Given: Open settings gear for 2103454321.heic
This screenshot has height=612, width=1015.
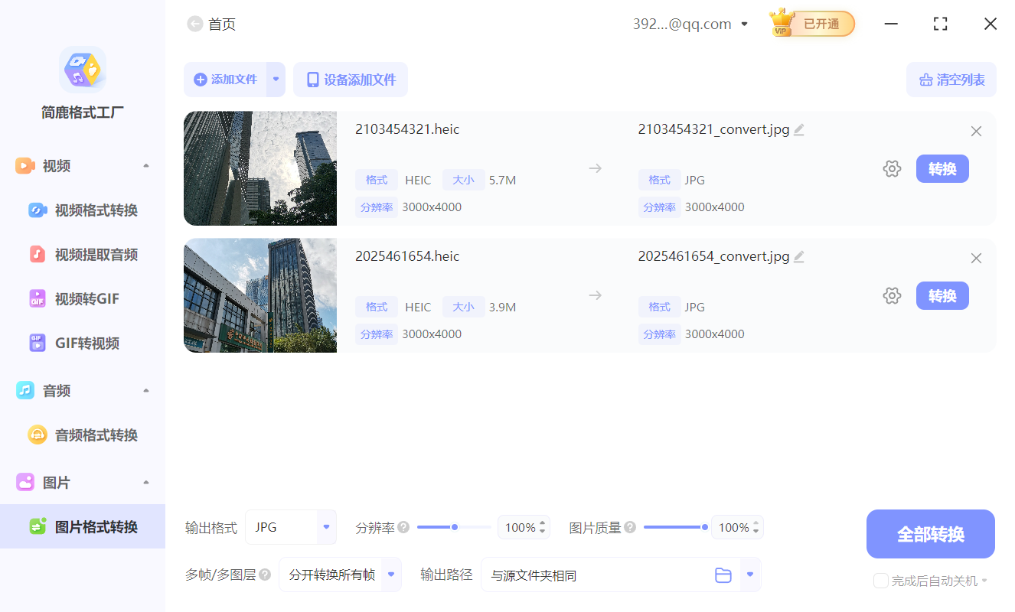Looking at the screenshot, I should (892, 168).
